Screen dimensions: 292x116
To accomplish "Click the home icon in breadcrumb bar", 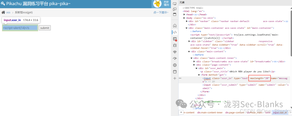I will 3,12.
